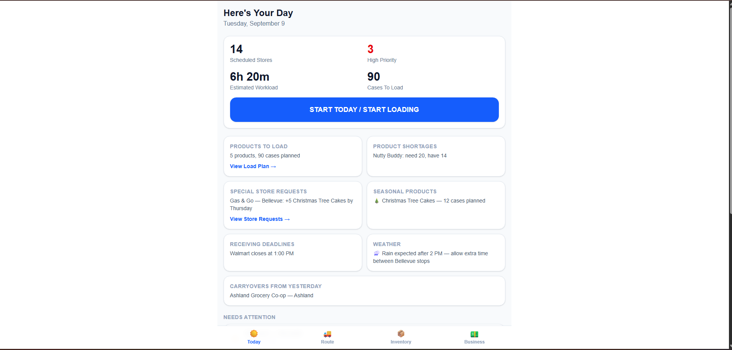Click the Receiving Deadlines card title
This screenshot has height=350, width=732.
click(262, 244)
